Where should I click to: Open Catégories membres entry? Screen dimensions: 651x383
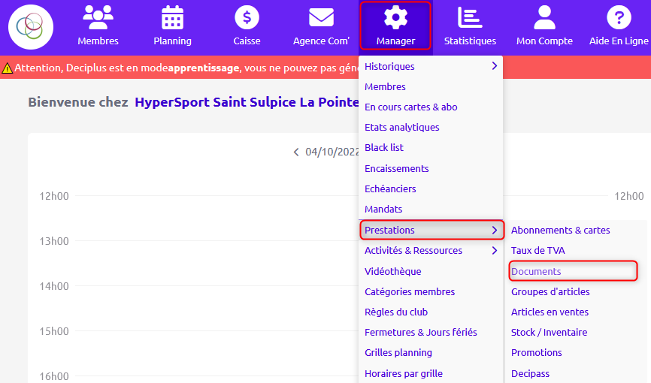410,291
